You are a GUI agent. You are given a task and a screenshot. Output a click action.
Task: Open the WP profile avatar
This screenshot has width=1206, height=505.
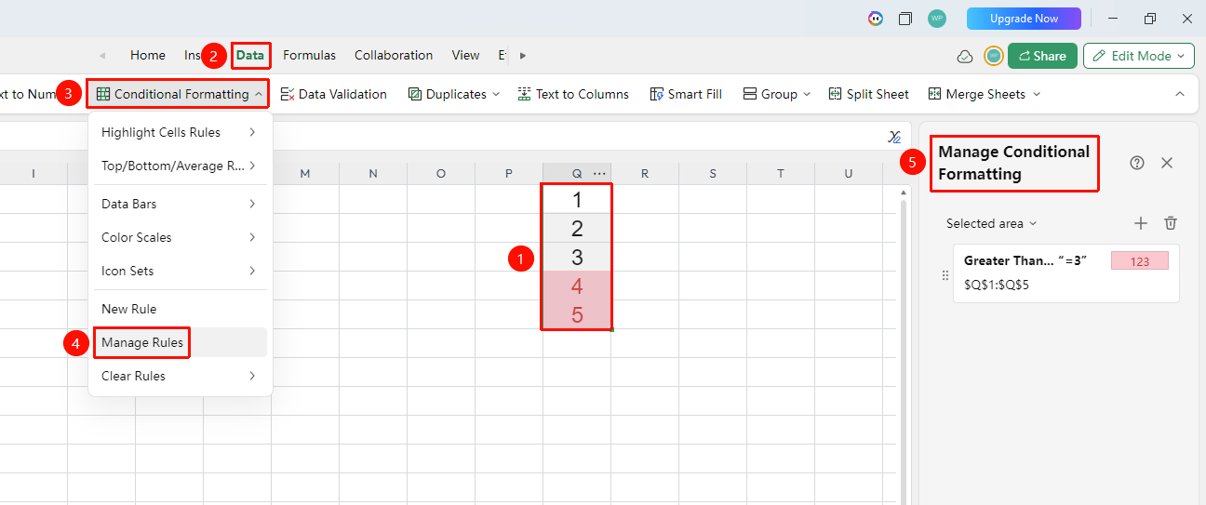click(x=937, y=19)
